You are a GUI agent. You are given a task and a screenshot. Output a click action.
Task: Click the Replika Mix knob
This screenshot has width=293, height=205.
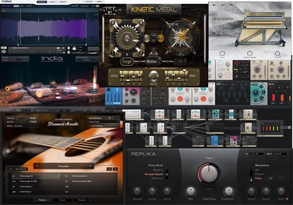tap(190, 191)
